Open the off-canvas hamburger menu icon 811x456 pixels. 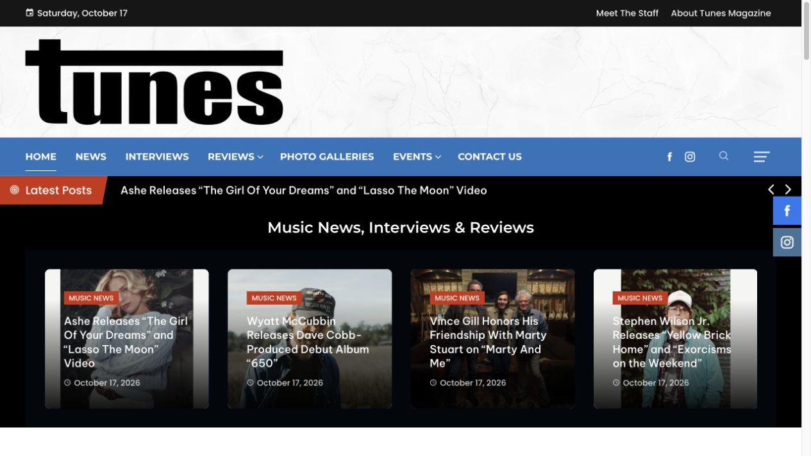pos(762,157)
